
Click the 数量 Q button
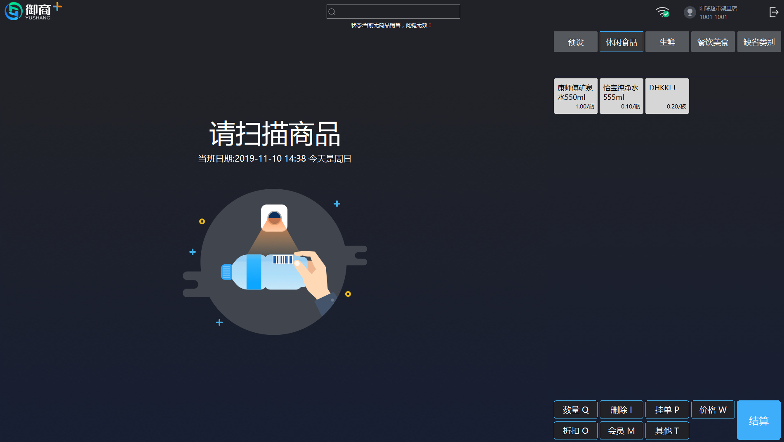575,409
